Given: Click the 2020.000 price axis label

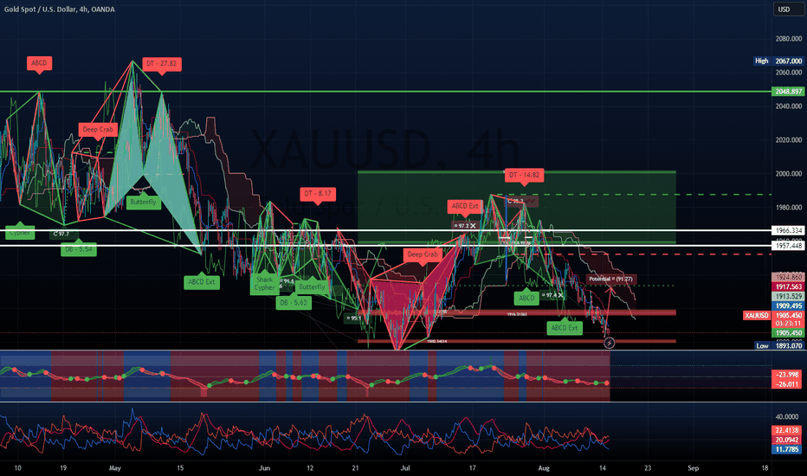Looking at the screenshot, I should pyautogui.click(x=789, y=140).
